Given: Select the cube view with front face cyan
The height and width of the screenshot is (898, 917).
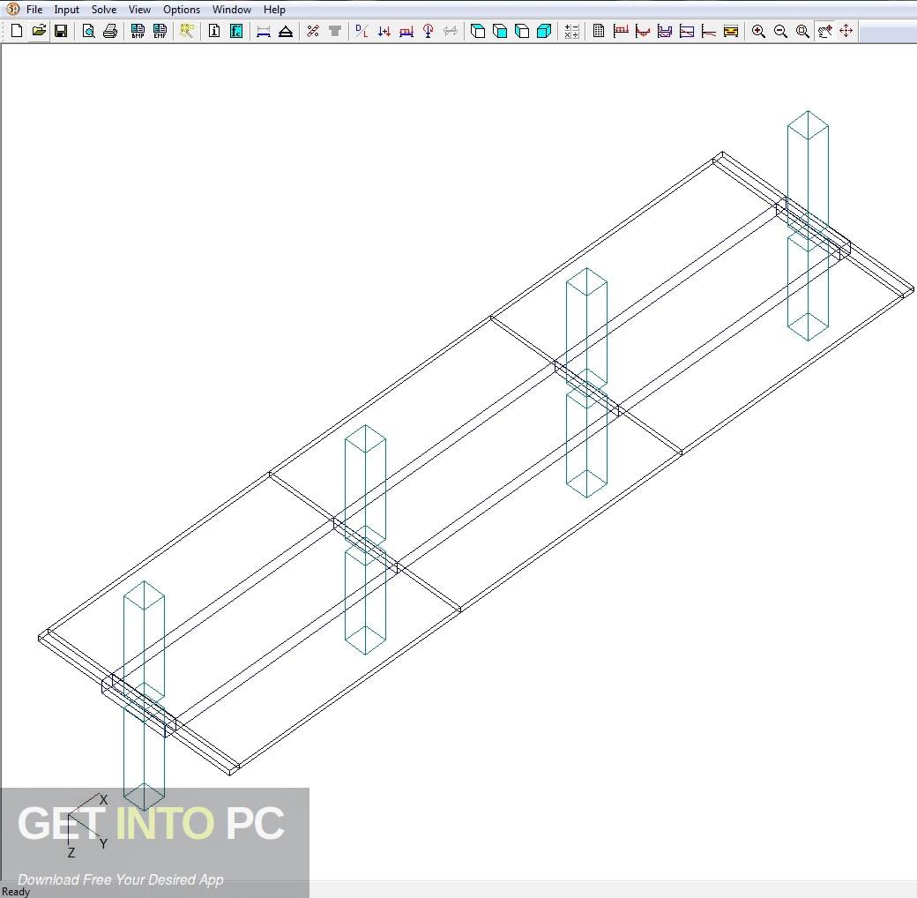Looking at the screenshot, I should point(499,31).
